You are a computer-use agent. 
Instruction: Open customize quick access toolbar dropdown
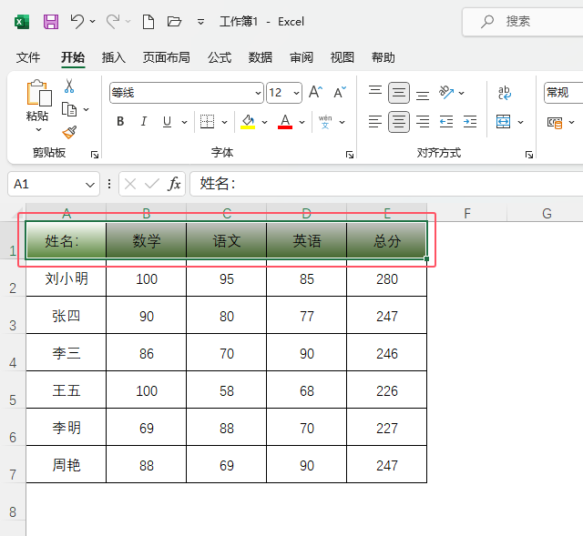click(x=200, y=22)
